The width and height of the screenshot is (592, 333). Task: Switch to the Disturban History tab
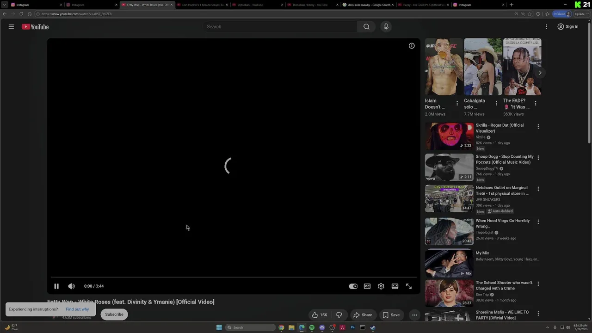tap(313, 5)
